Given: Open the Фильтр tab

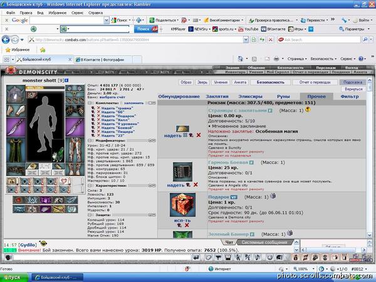Looking at the screenshot, I should [350, 97].
